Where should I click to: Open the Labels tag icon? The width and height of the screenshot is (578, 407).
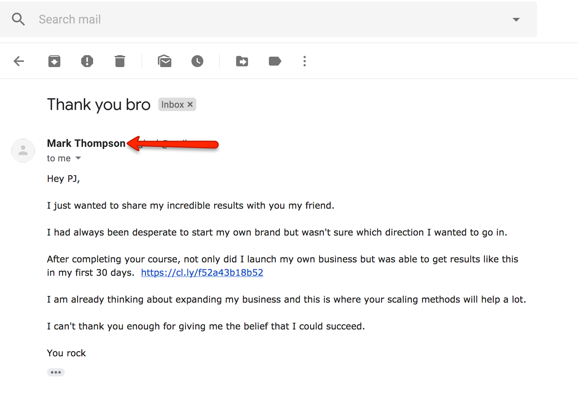tap(275, 61)
